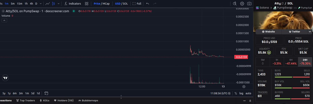Toggle chart to Price mode

[x=97, y=4]
